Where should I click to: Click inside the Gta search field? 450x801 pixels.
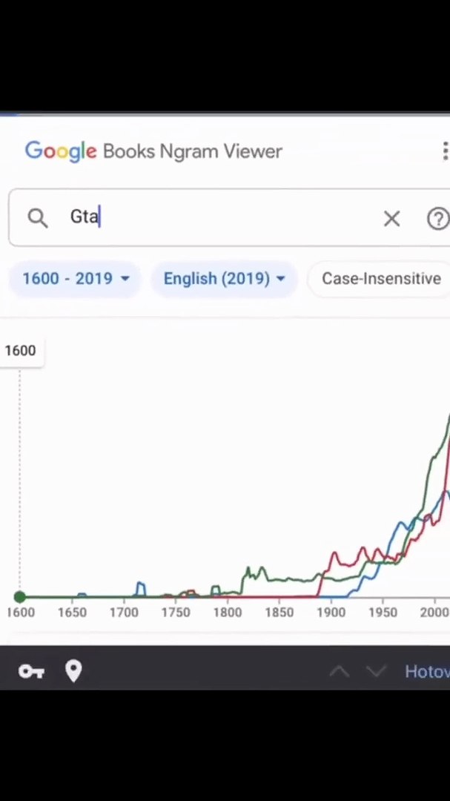coord(225,217)
